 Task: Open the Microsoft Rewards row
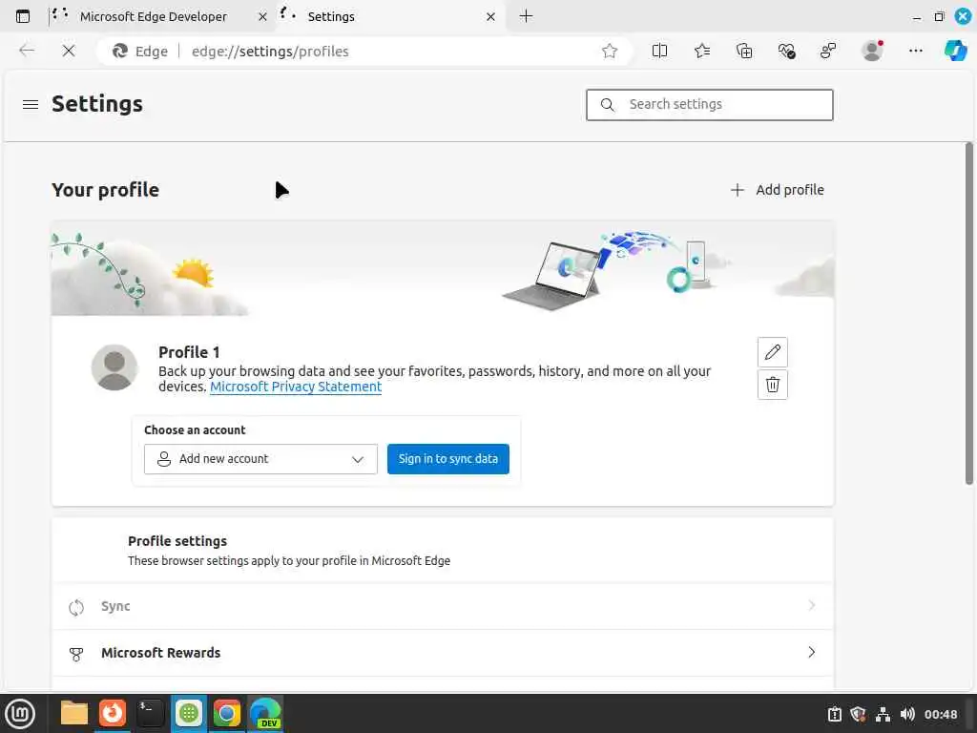point(443,653)
